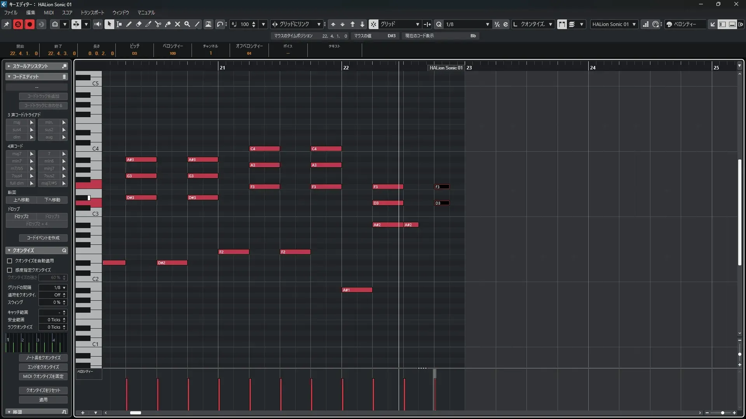This screenshot has height=419, width=746.
Task: Open the MIDI menu
Action: [49, 12]
